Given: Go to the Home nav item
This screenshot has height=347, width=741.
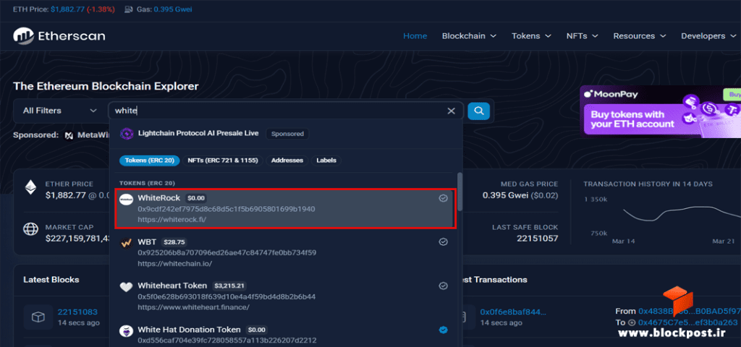Looking at the screenshot, I should click(x=415, y=36).
